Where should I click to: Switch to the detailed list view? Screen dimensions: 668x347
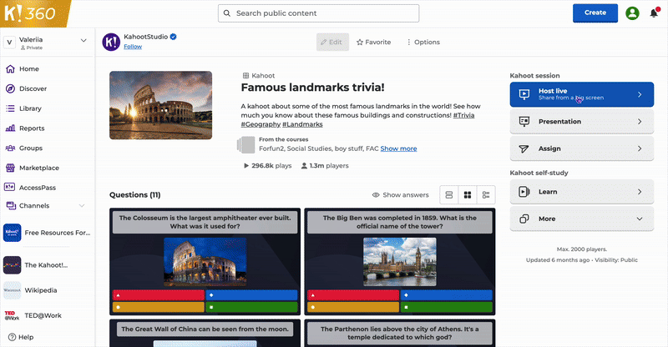coord(485,195)
